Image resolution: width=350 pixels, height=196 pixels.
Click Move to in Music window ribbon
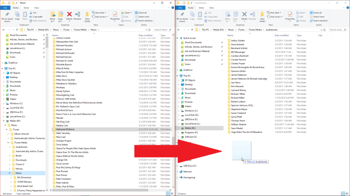53,17
